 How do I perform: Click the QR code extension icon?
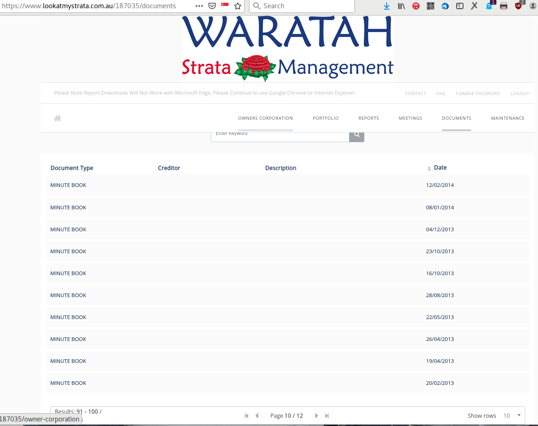click(430, 6)
